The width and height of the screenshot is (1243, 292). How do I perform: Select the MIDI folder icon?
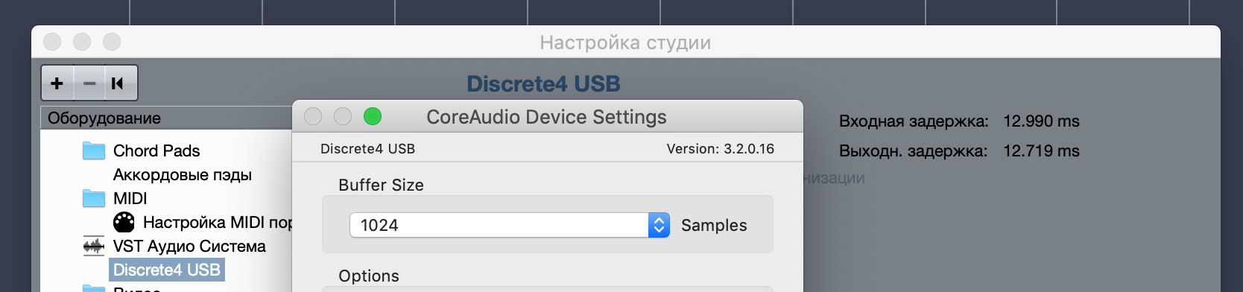(94, 198)
